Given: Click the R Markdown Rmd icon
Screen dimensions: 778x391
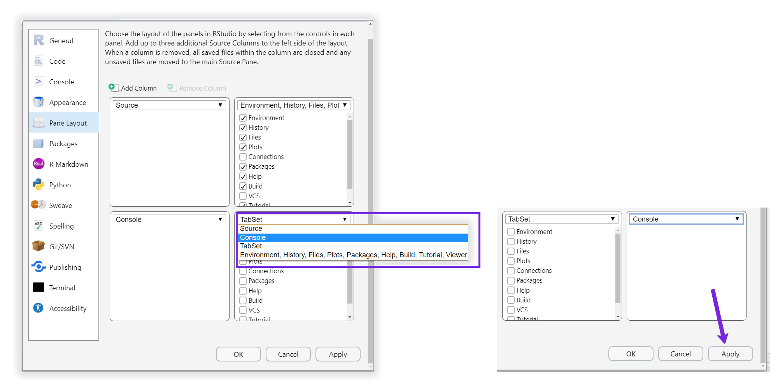Looking at the screenshot, I should click(39, 164).
